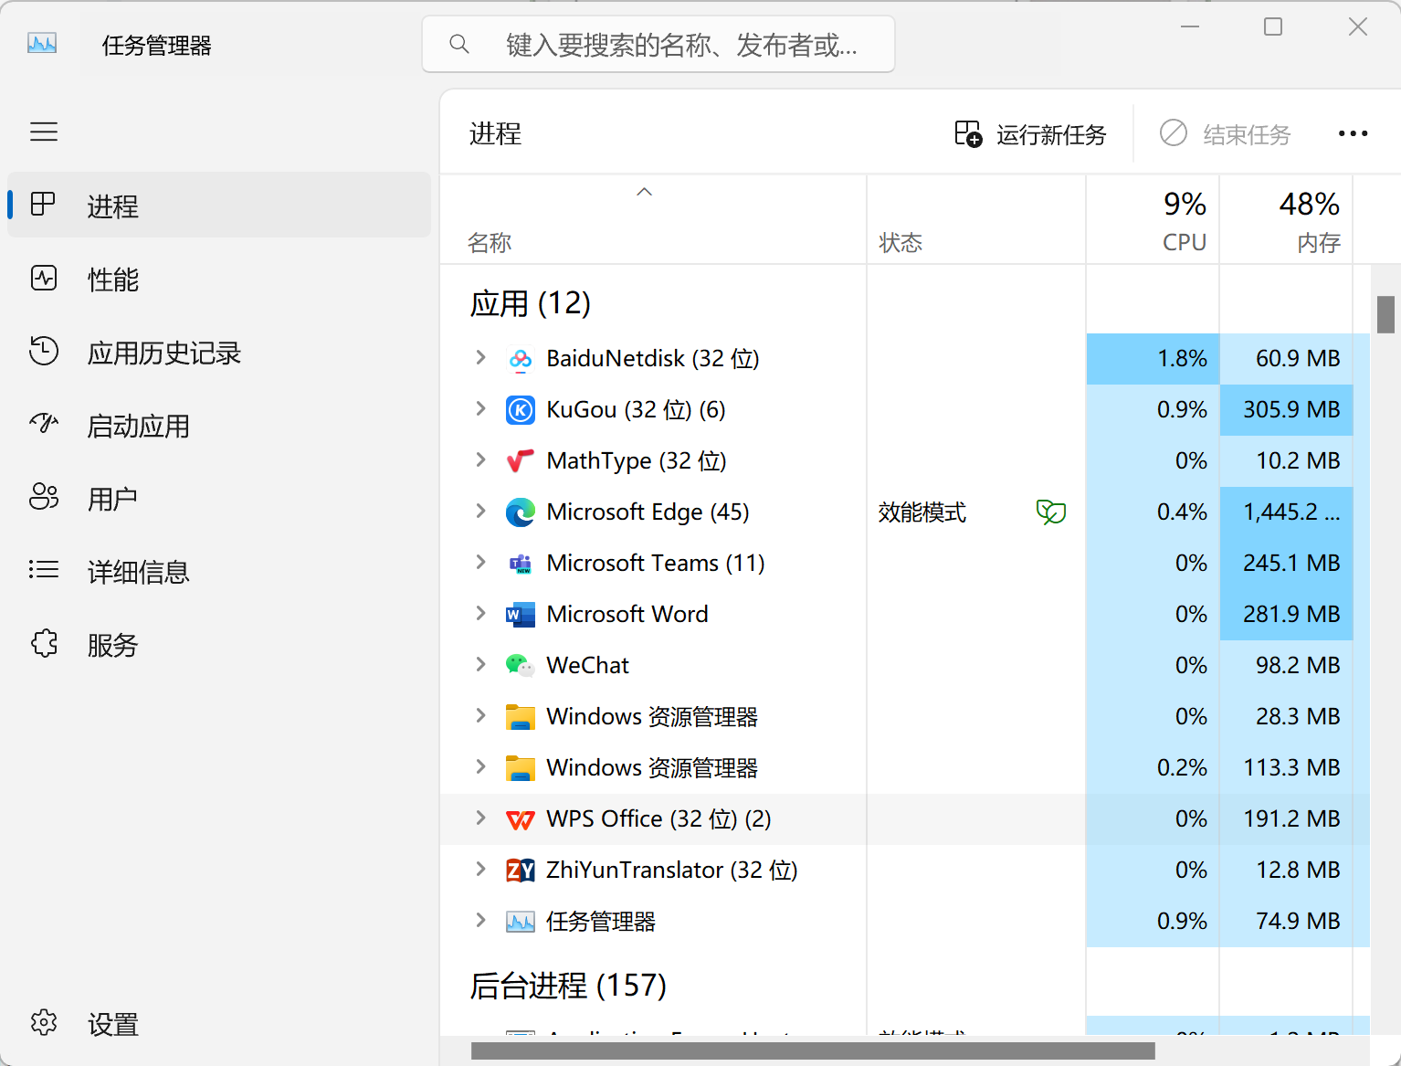
Task: Click the WeChat app icon
Action: tap(521, 666)
